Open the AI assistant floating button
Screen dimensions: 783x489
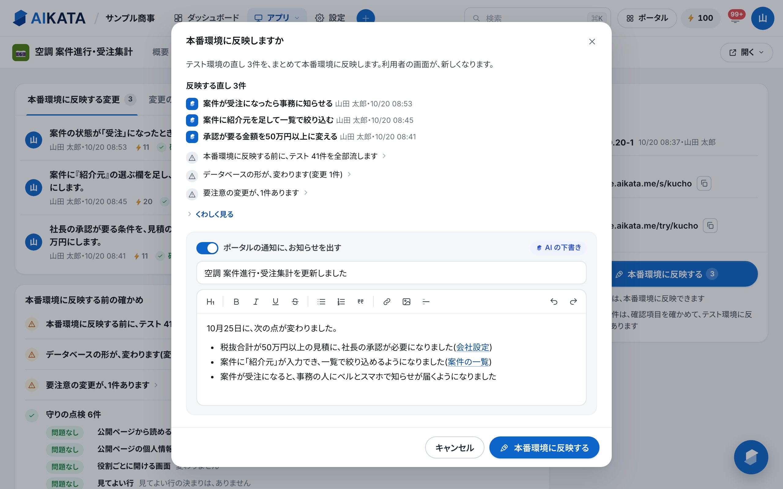tap(751, 457)
